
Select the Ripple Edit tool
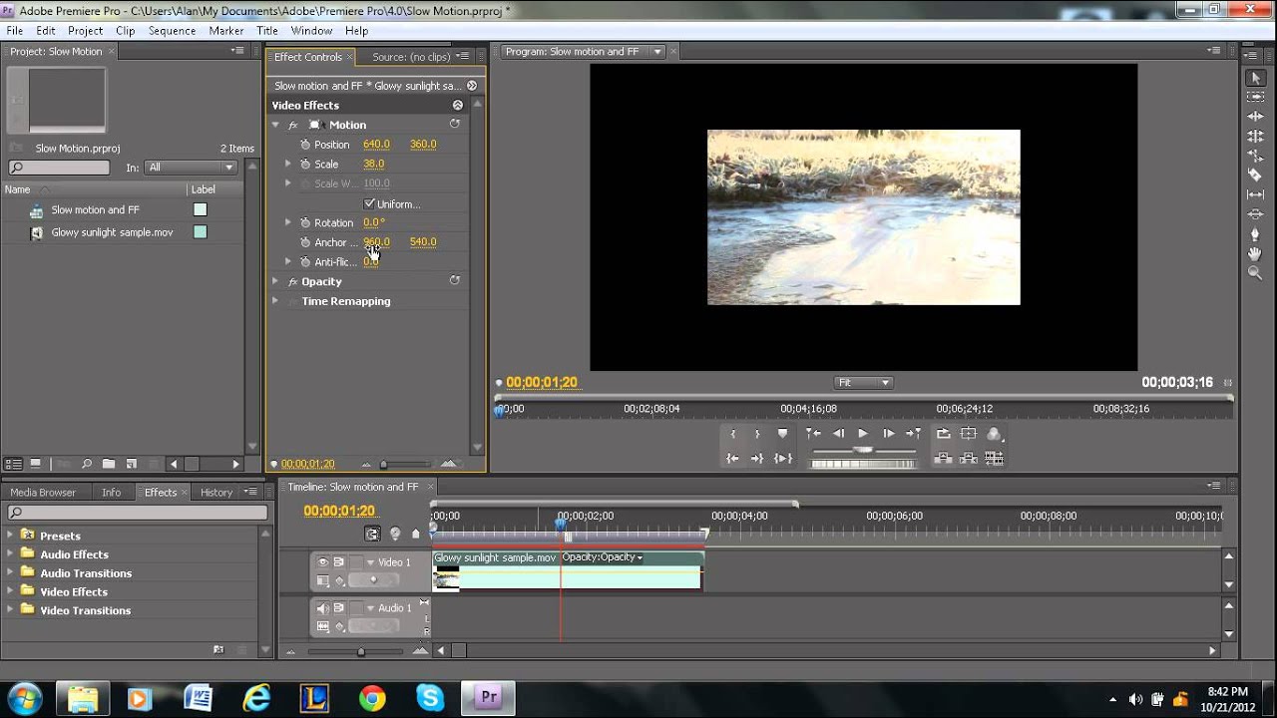[x=1255, y=117]
